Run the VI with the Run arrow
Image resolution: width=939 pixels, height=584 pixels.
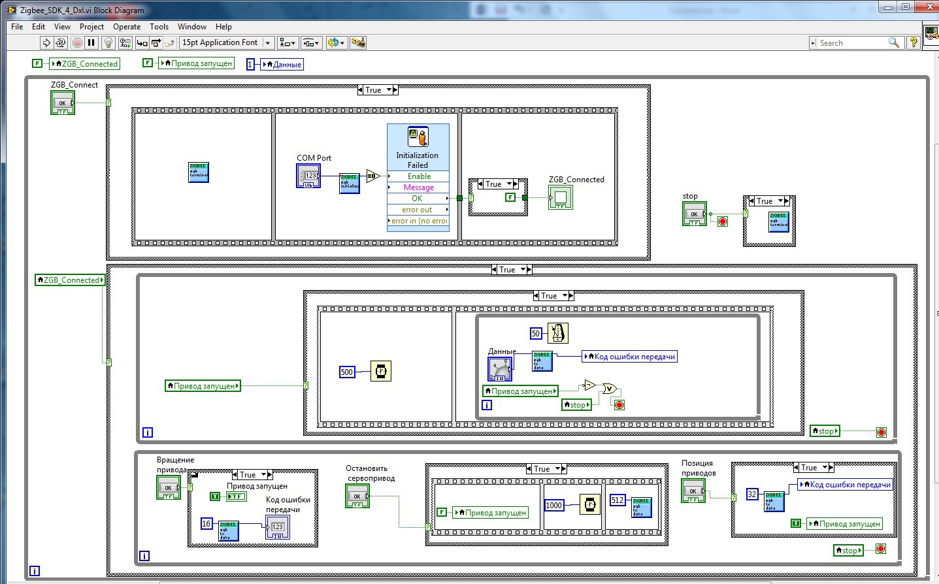point(46,42)
